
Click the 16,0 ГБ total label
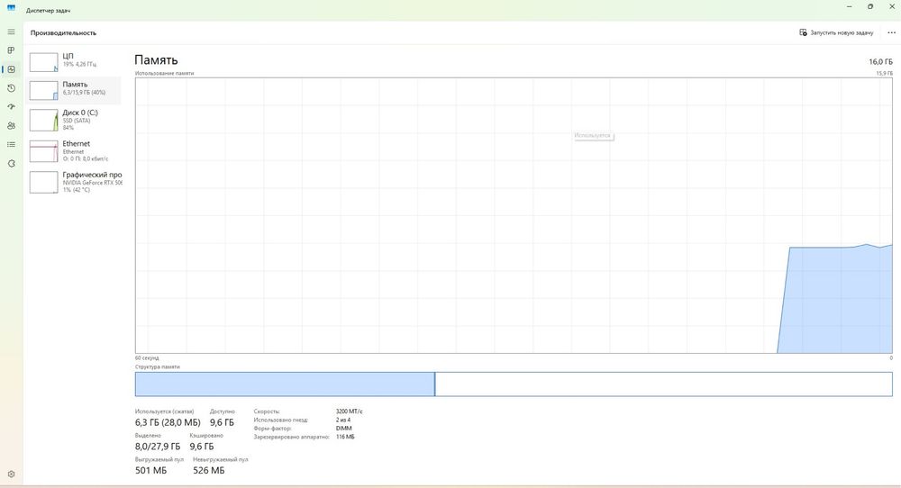click(881, 61)
